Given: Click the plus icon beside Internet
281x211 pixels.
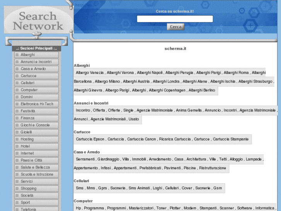Looking at the screenshot, I should click(x=17, y=153).
